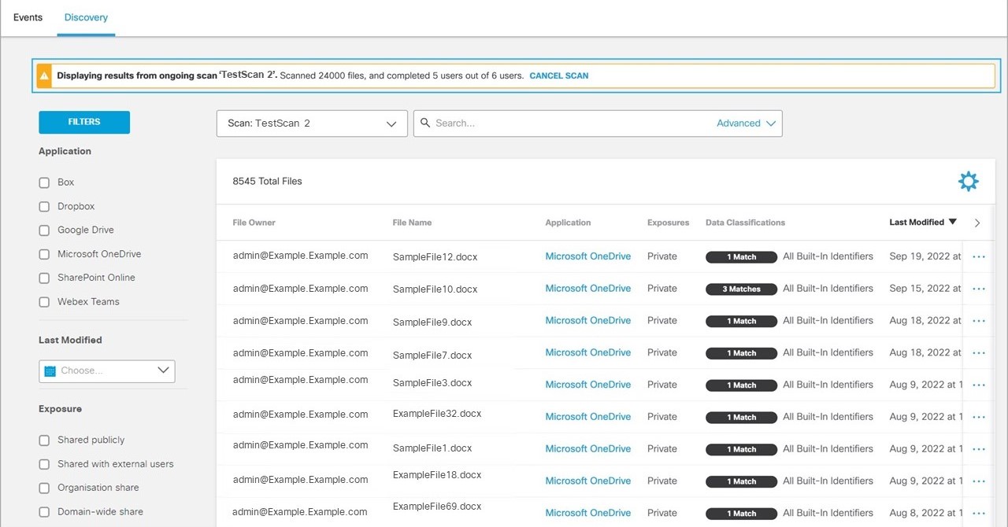Click the 8545 Total Files label
The width and height of the screenshot is (1008, 527).
pyautogui.click(x=267, y=181)
